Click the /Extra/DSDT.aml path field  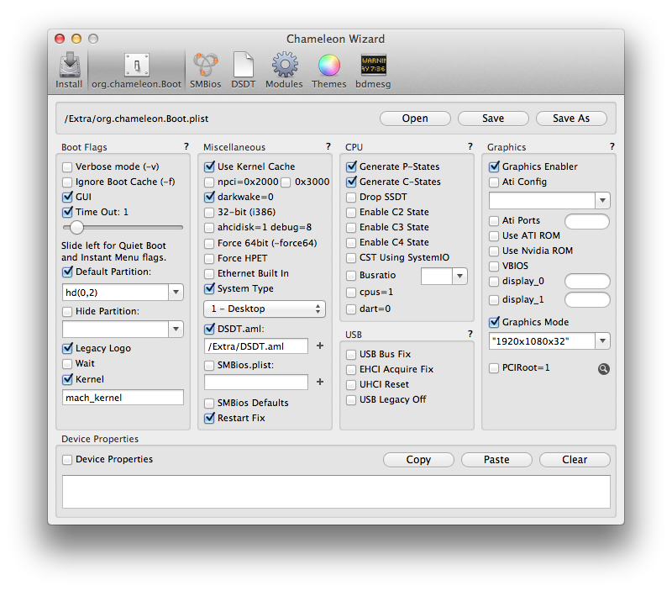(256, 346)
